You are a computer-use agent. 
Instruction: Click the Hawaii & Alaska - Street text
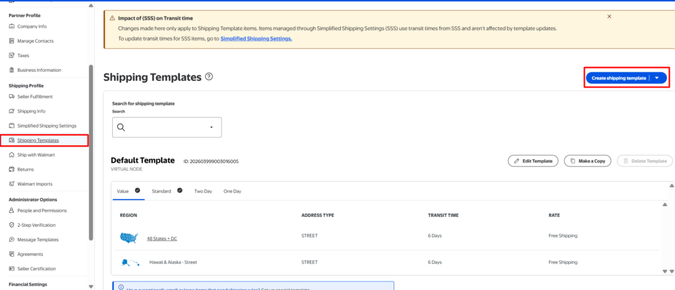point(173,262)
